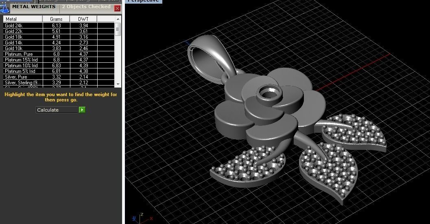Click the 4,24 grams value for Gold 14k
Image resolution: width=430 pixels, height=224 pixels.
[57, 43]
